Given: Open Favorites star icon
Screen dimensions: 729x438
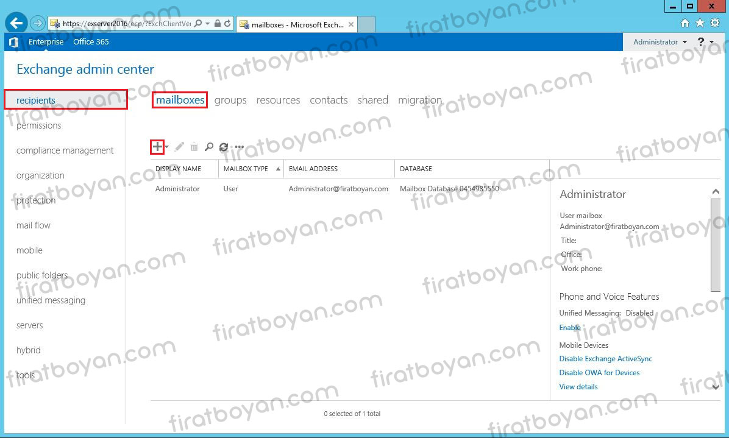Looking at the screenshot, I should click(x=700, y=23).
